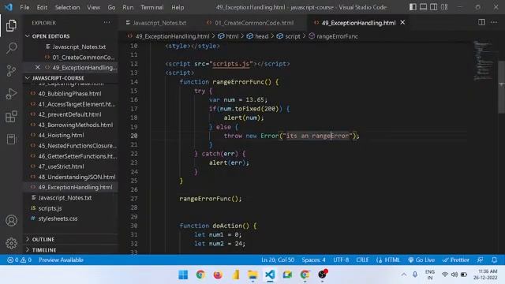This screenshot has height=284, width=505.
Task: Close 49_ExceptionHandling in Open Editors list
Action: point(38,67)
